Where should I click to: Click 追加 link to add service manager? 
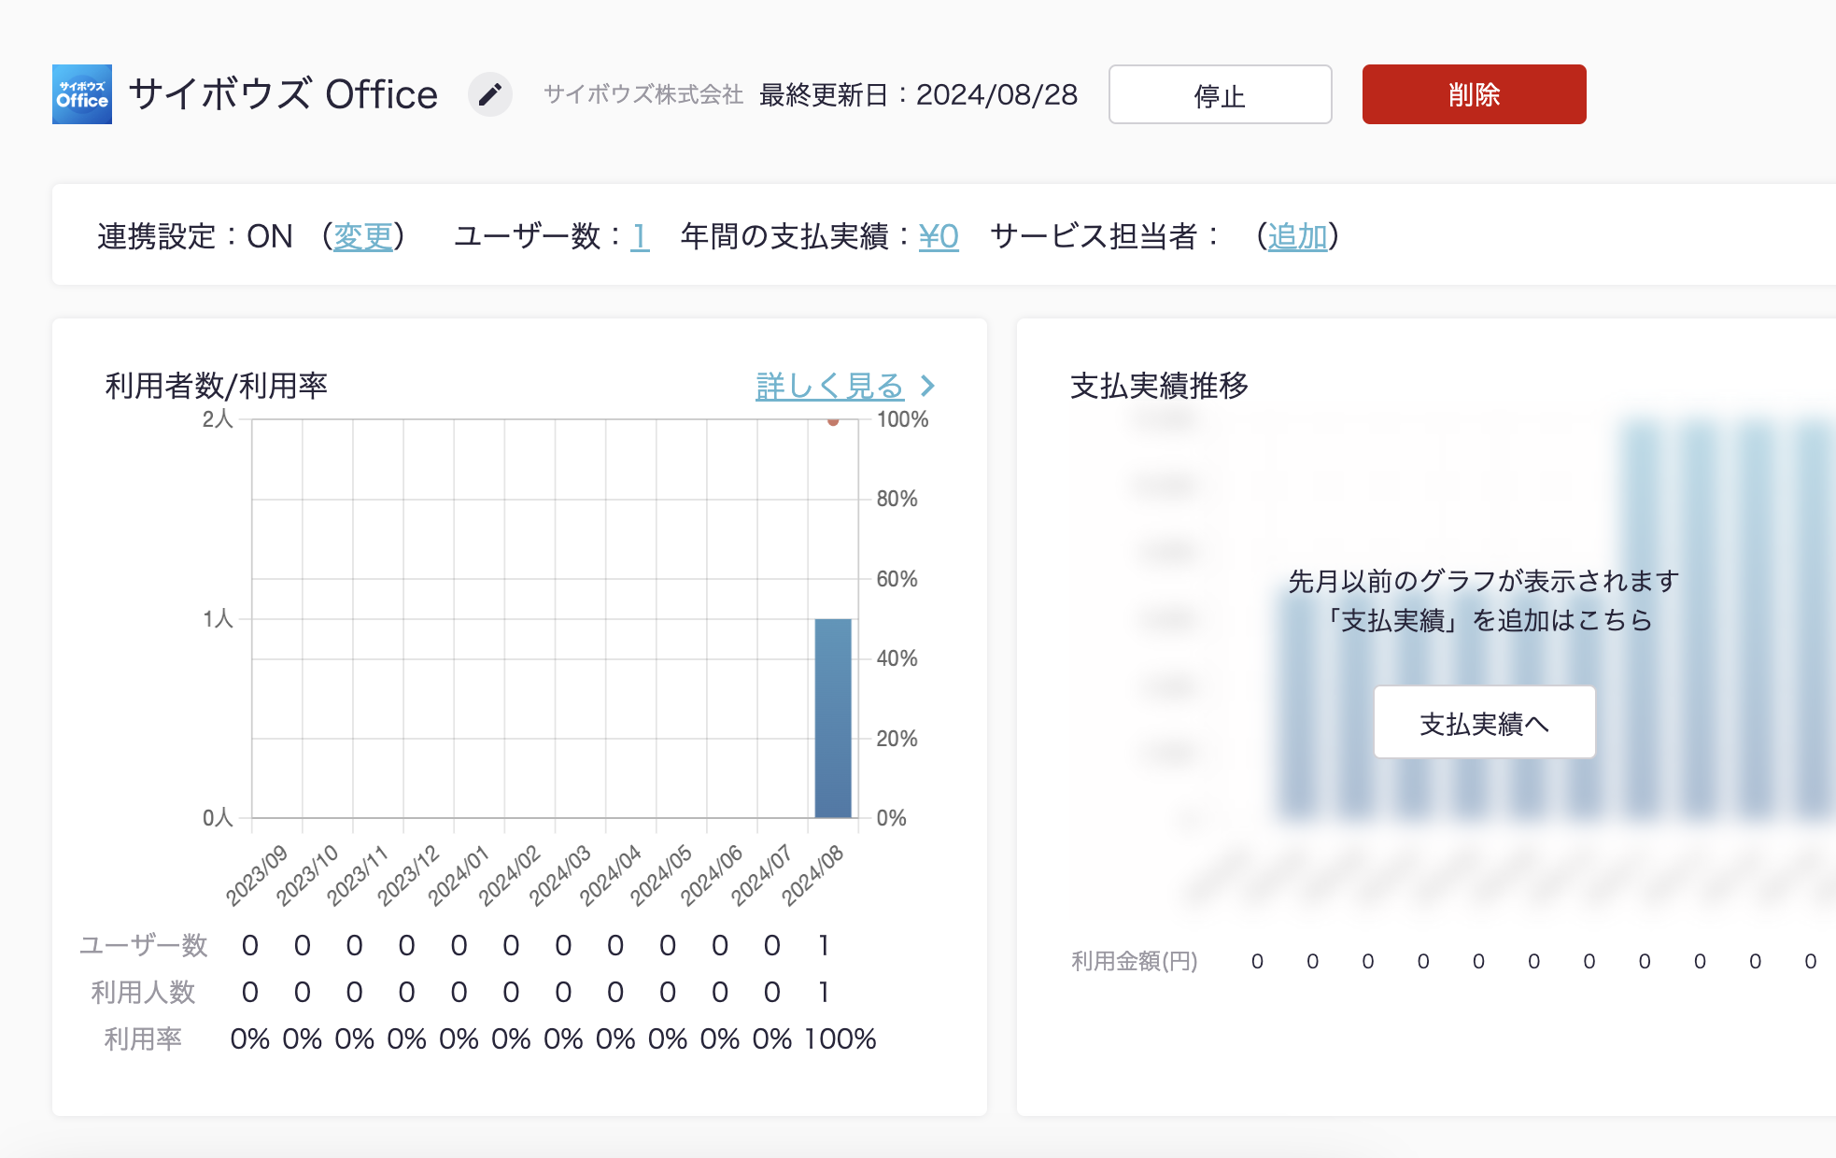pyautogui.click(x=1297, y=236)
